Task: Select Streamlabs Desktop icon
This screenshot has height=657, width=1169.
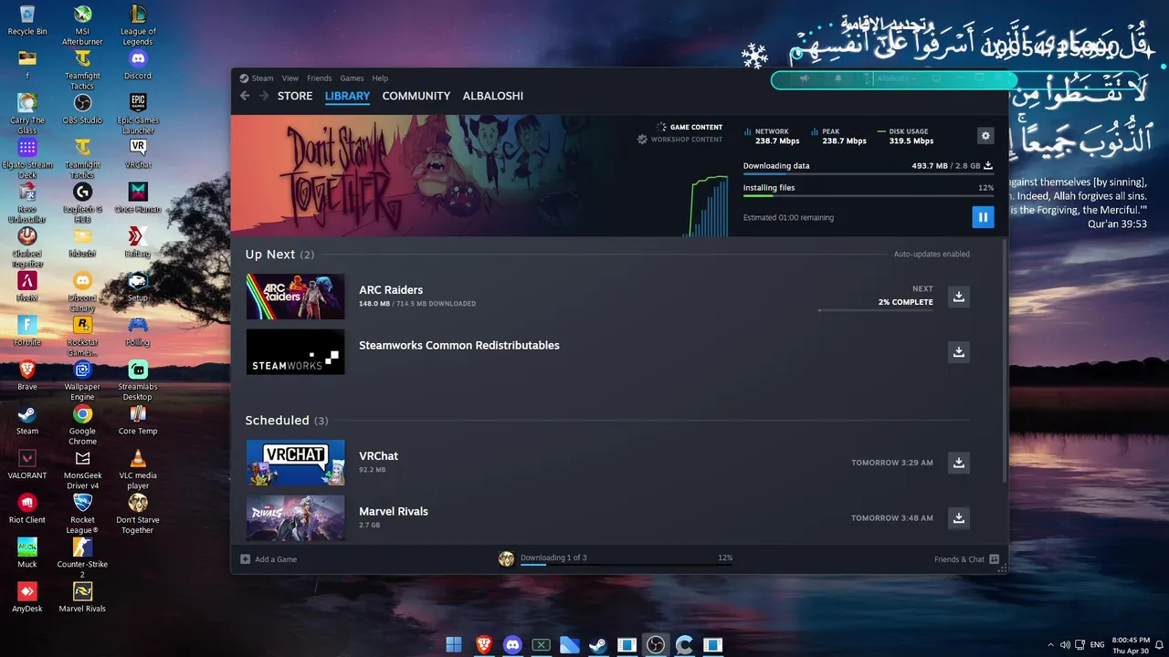Action: (138, 380)
